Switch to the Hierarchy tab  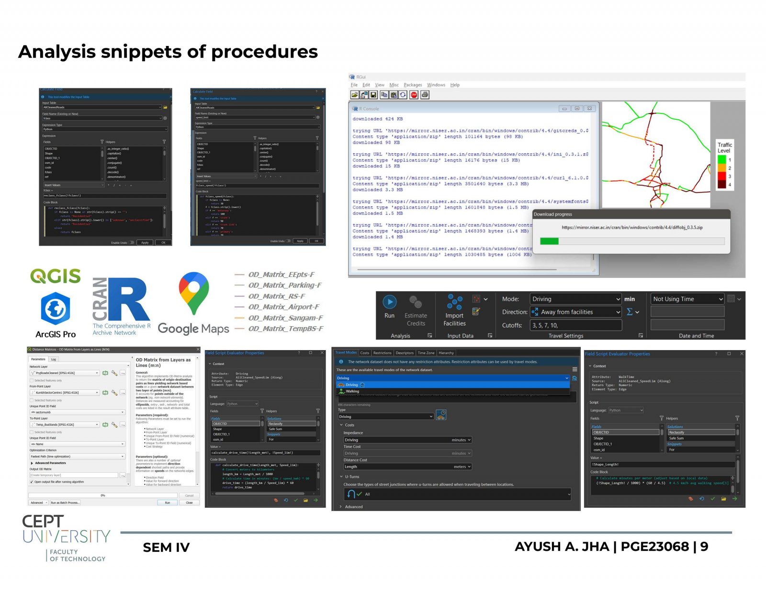pos(446,353)
